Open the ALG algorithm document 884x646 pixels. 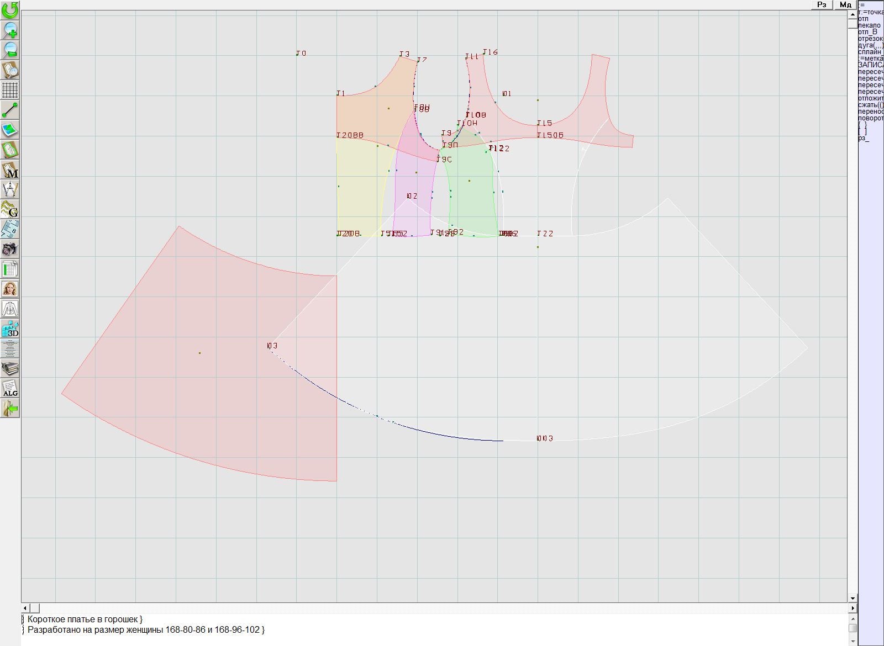(x=10, y=388)
